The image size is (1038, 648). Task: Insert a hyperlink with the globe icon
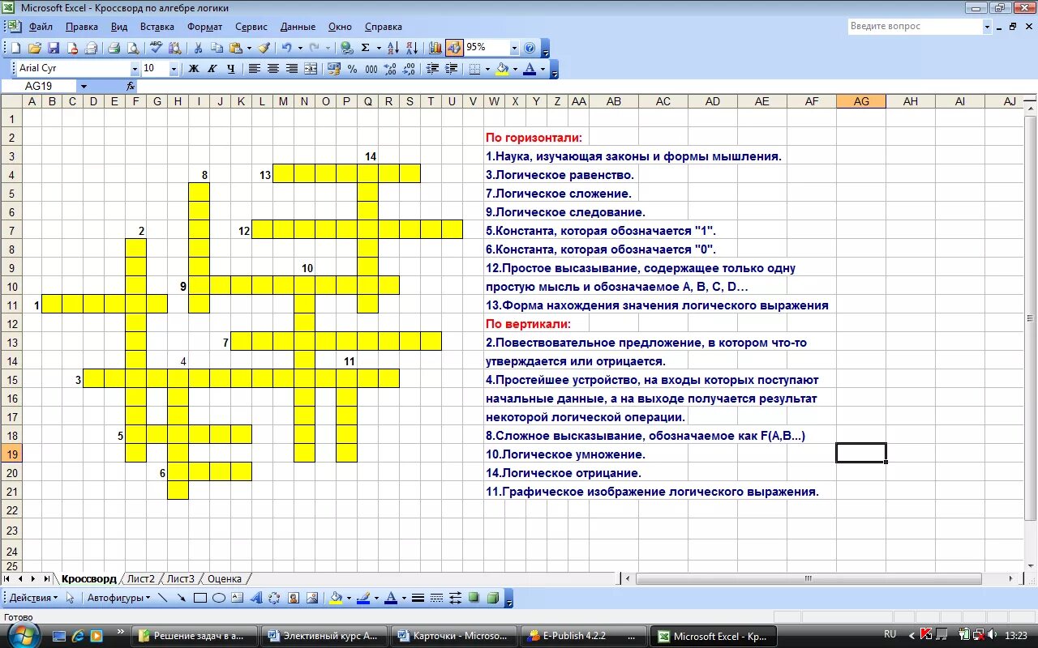tap(347, 48)
